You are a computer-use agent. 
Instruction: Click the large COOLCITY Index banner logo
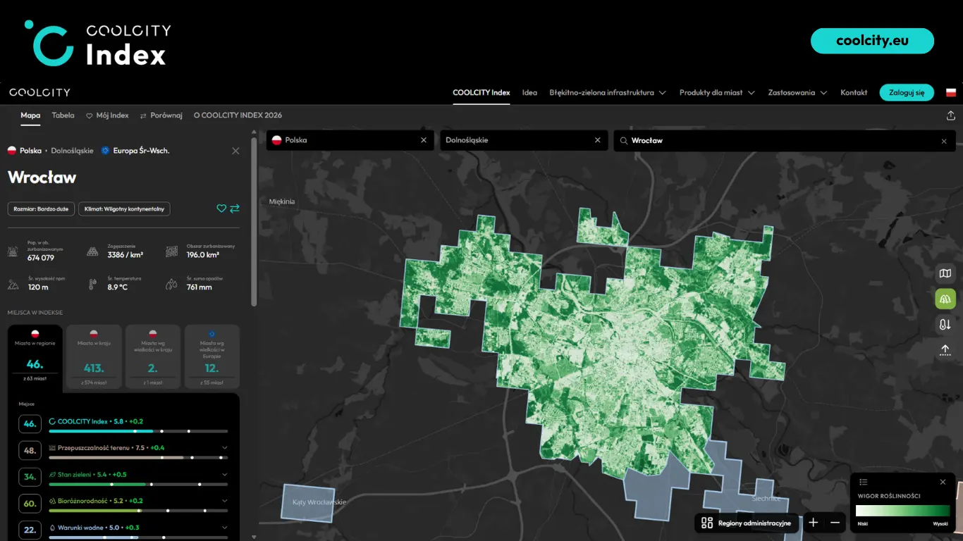tap(98, 44)
